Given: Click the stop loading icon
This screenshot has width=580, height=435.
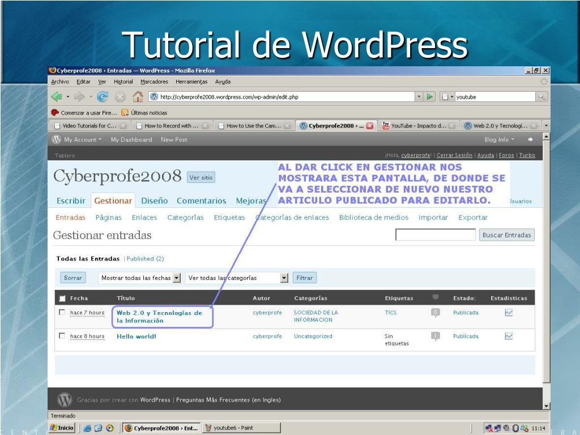Looking at the screenshot, I should click(x=120, y=97).
